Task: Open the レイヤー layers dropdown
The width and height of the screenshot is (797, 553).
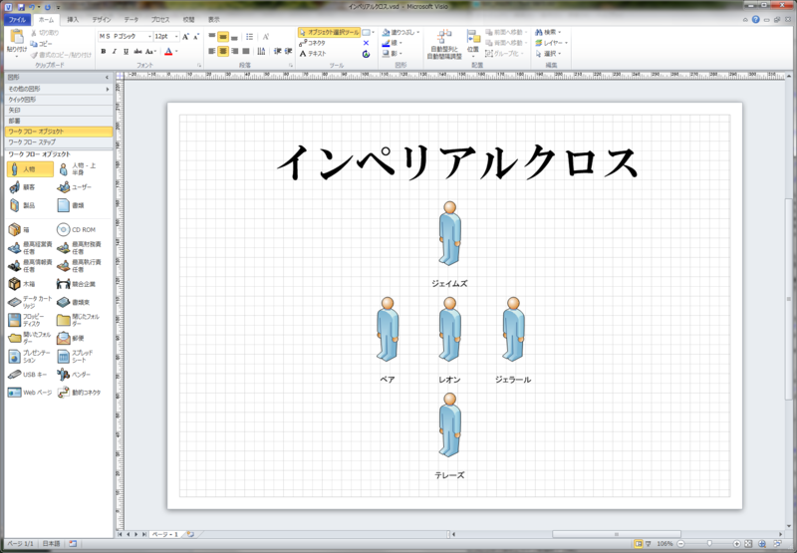Action: 552,43
